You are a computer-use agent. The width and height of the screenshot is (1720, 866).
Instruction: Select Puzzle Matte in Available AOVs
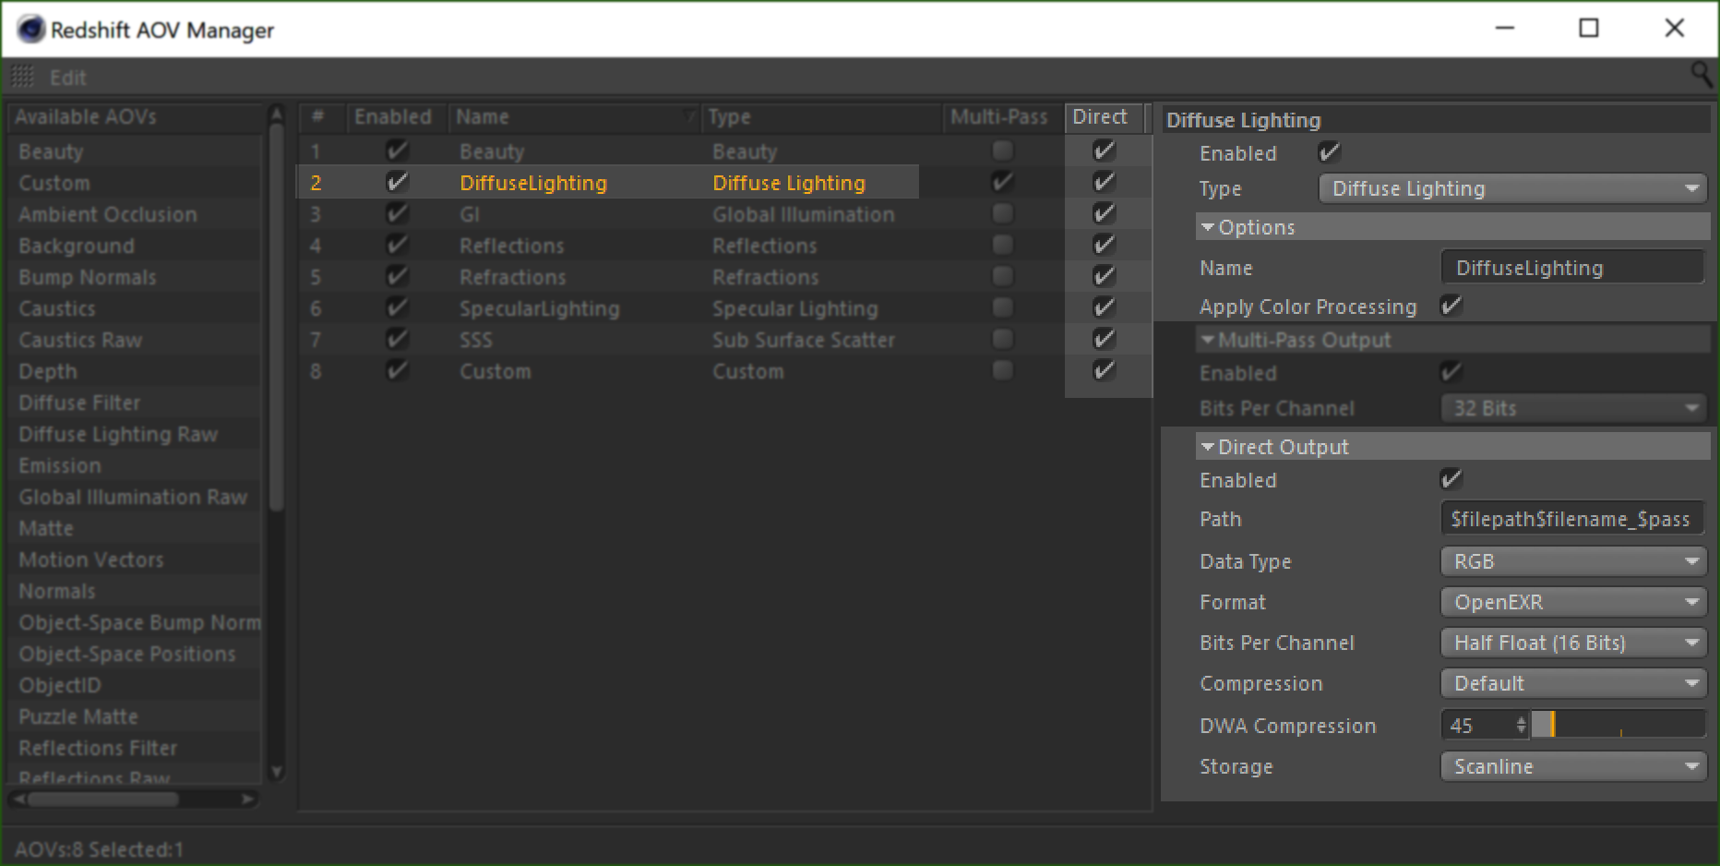point(78,716)
